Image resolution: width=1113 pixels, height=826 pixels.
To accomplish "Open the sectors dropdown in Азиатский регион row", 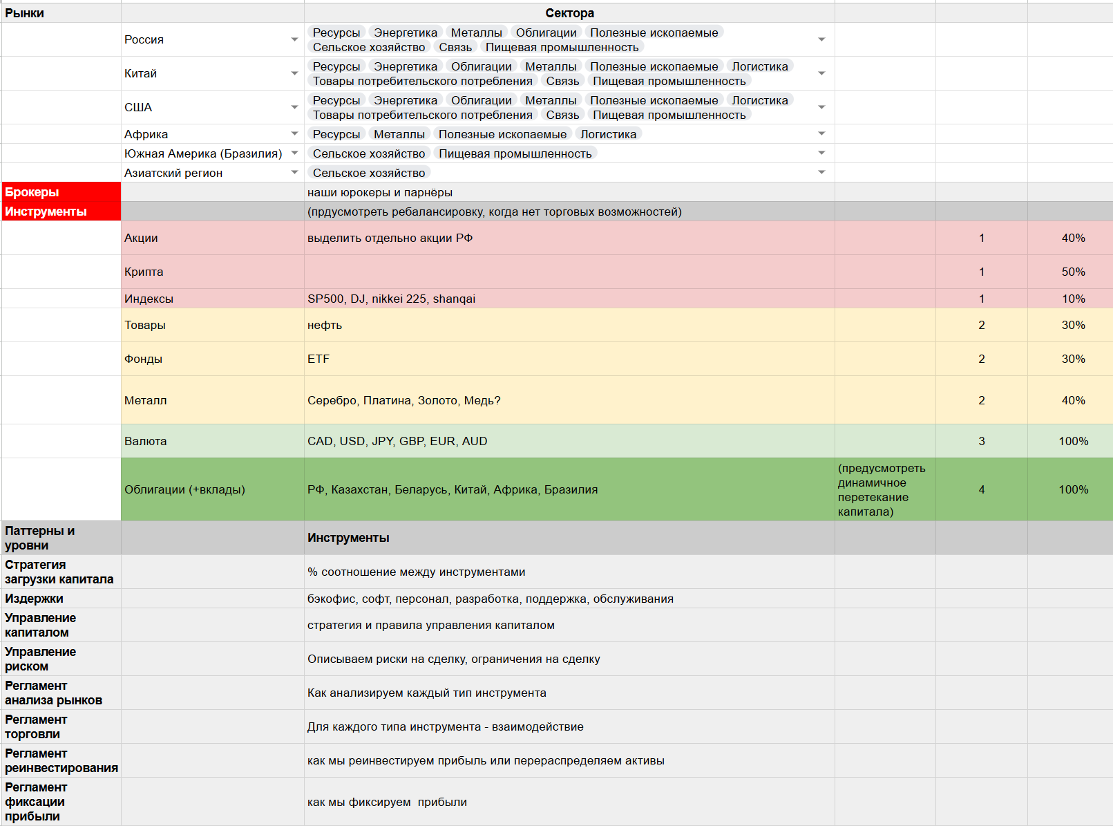I will pyautogui.click(x=821, y=172).
